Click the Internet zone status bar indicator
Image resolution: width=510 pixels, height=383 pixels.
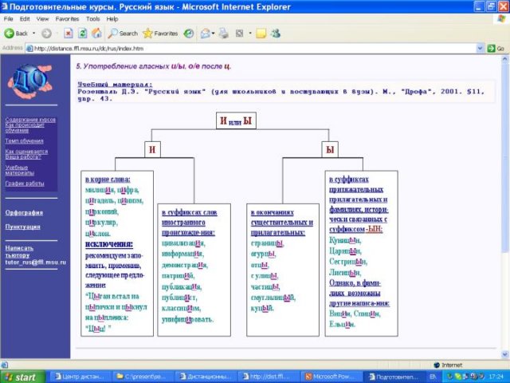pyautogui.click(x=448, y=365)
